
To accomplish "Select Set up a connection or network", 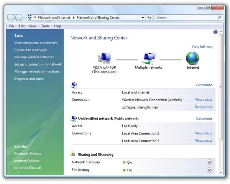I will (38, 64).
